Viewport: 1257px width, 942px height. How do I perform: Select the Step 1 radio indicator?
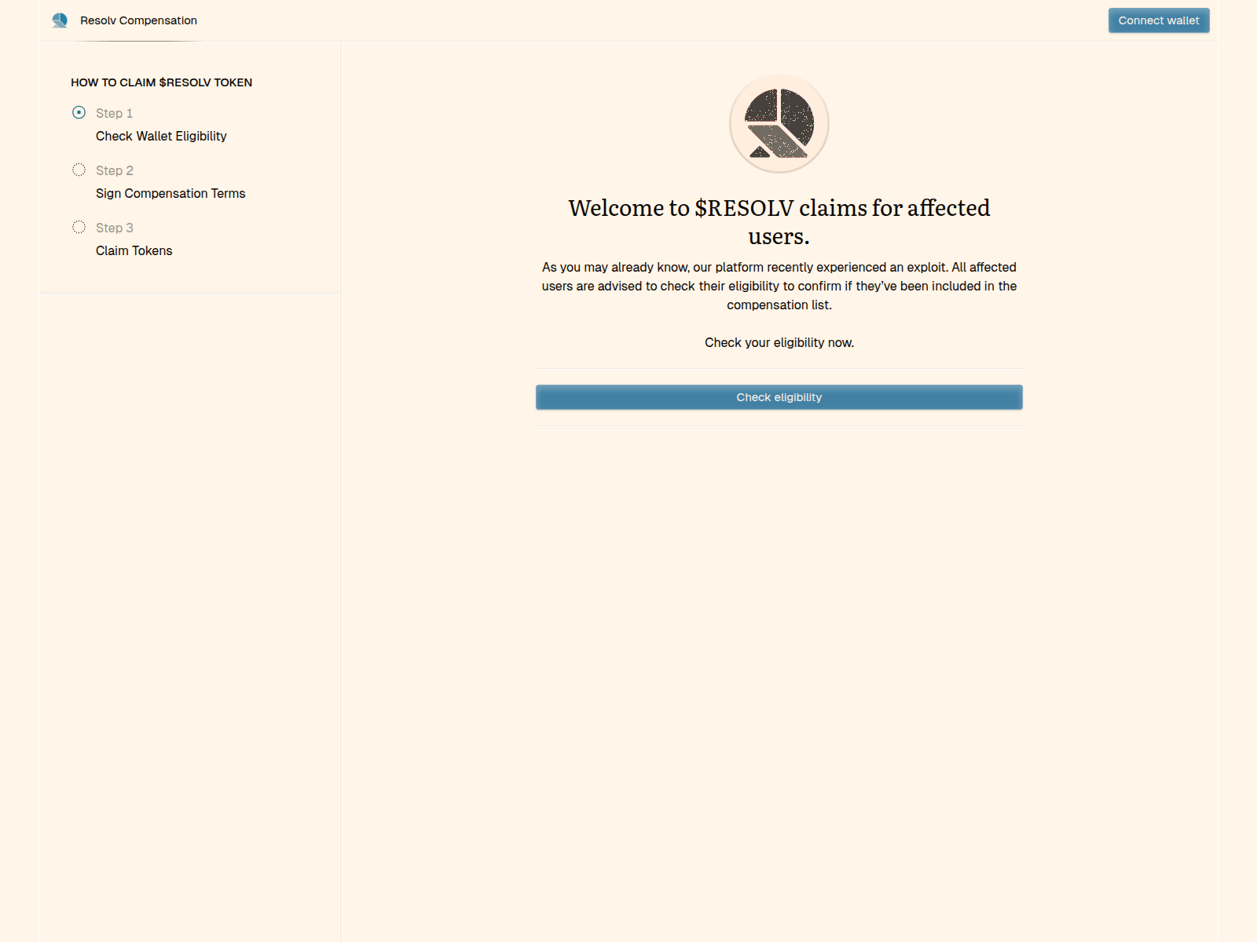click(79, 112)
